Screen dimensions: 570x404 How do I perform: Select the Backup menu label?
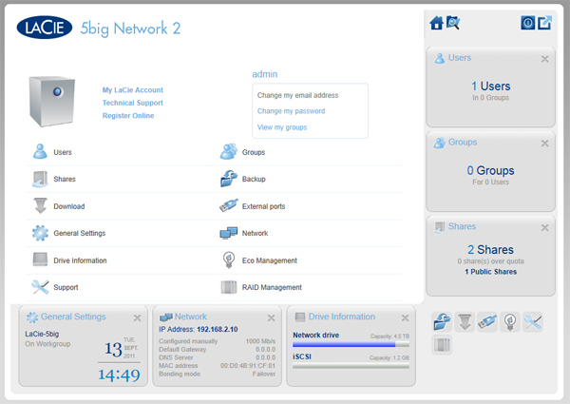254,179
